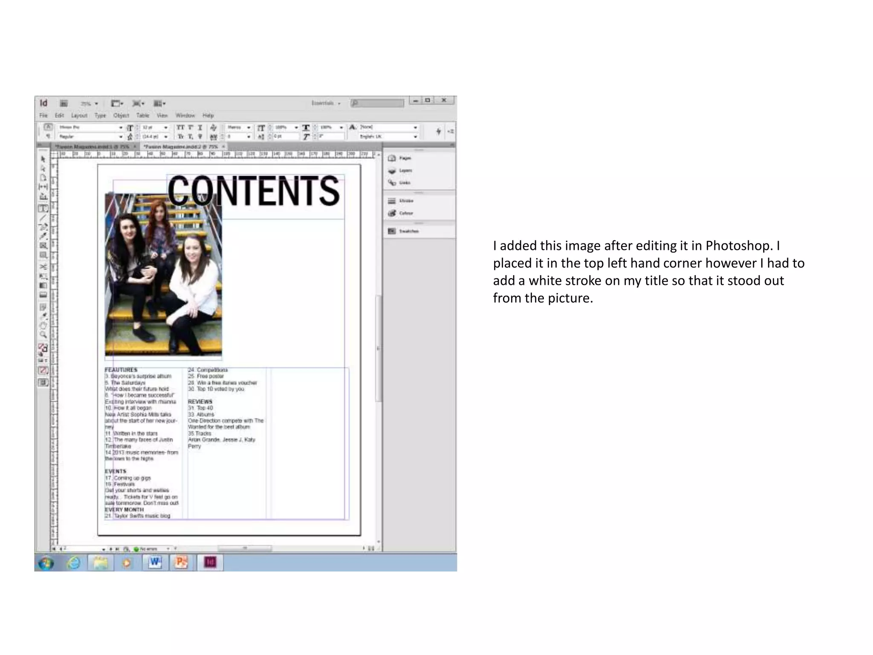
Task: Click the fill and stroke color swatch
Action: point(43,348)
